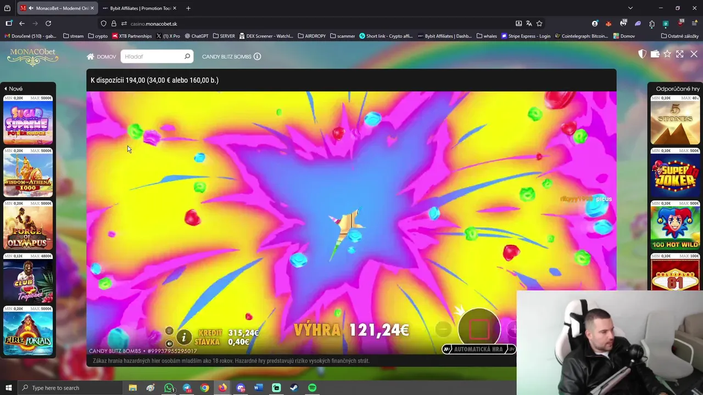The width and height of the screenshot is (703, 395).
Task: Open the uBlock extension with badge 13
Action: (680, 24)
